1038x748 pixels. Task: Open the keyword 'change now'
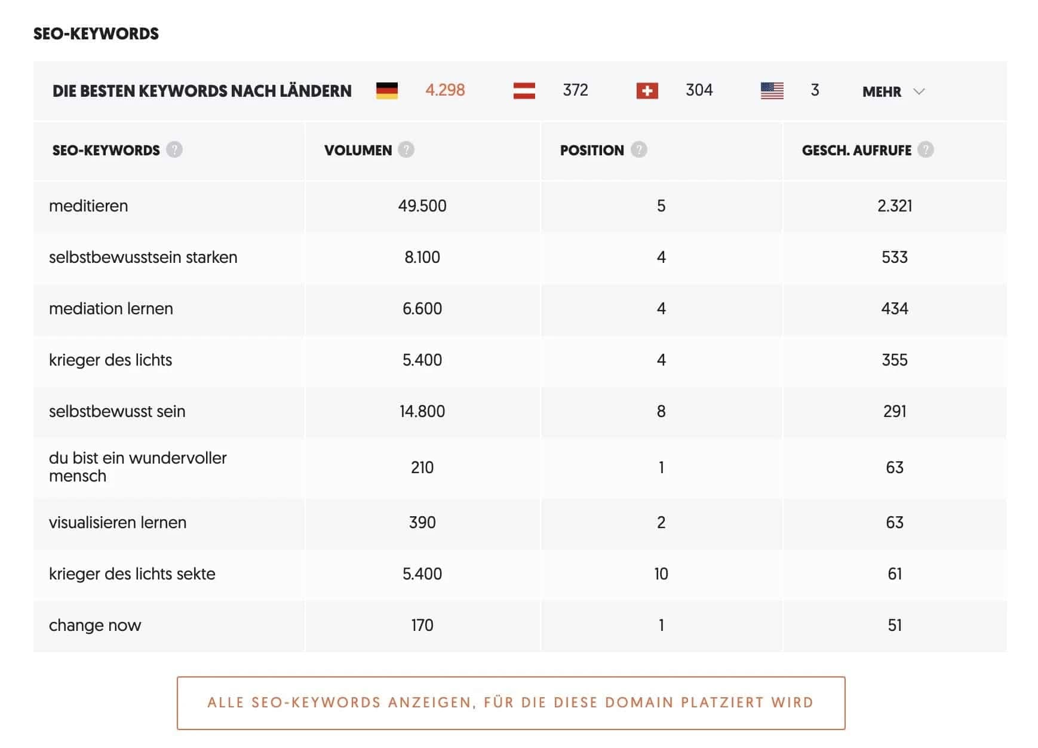(x=95, y=625)
